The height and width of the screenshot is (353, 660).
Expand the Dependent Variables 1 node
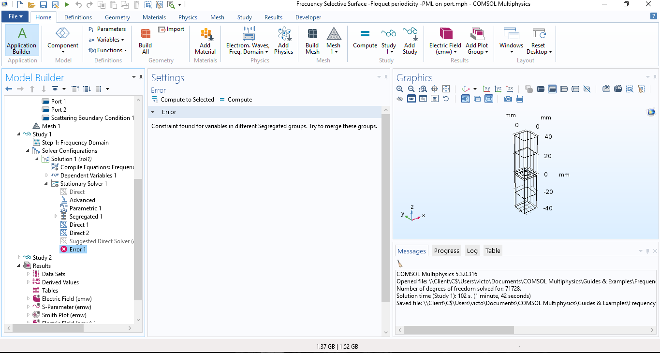47,176
